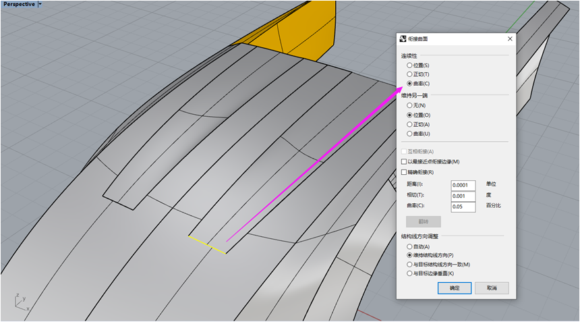Click the 距离(I) input field
The image size is (580, 322).
(463, 185)
